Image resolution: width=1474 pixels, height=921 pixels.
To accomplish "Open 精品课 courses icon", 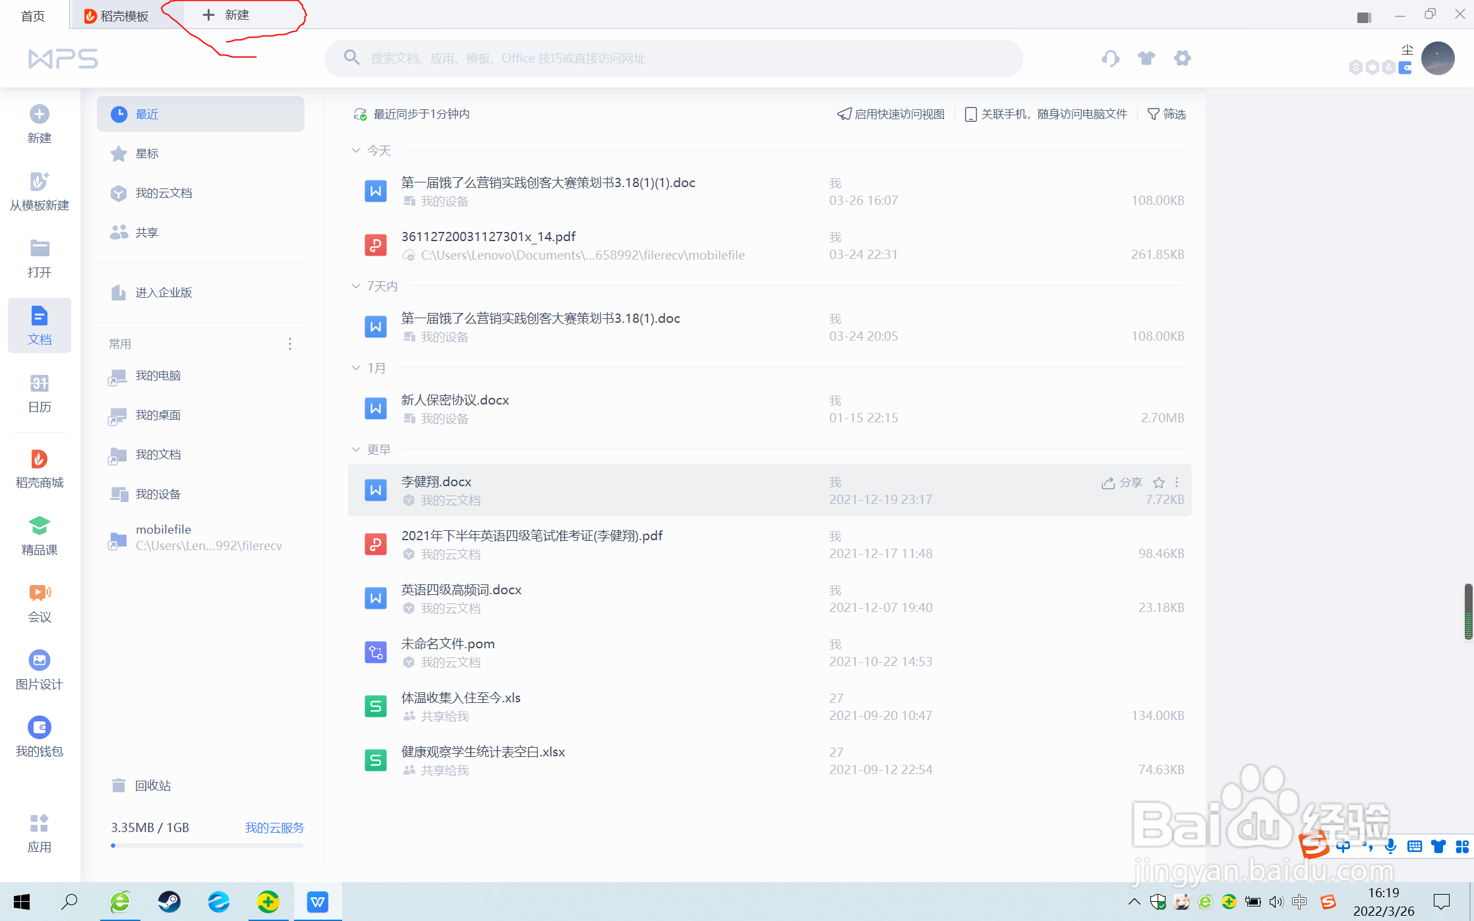I will [40, 526].
